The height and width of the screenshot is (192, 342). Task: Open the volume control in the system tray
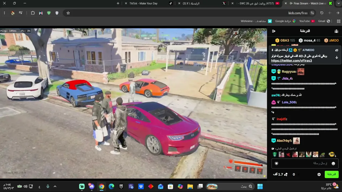pyautogui.click(x=25, y=186)
